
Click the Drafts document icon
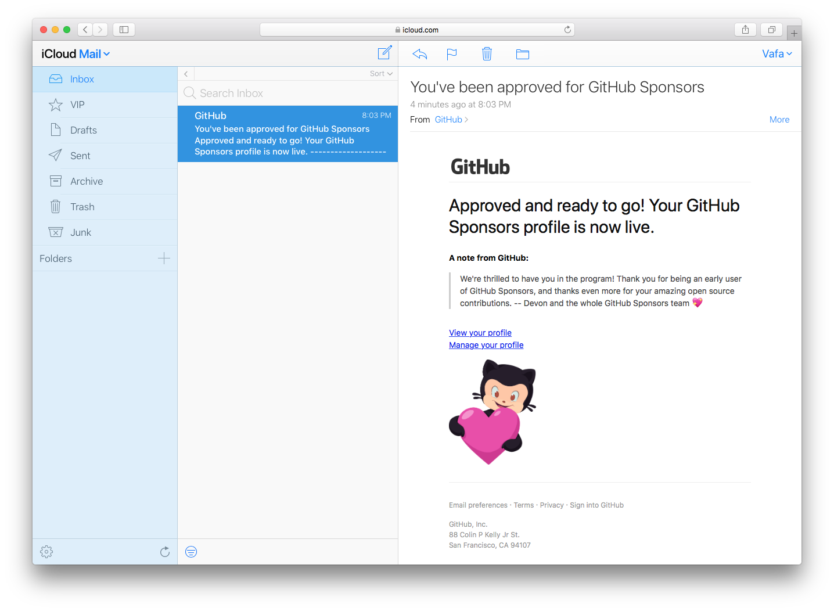tap(56, 130)
